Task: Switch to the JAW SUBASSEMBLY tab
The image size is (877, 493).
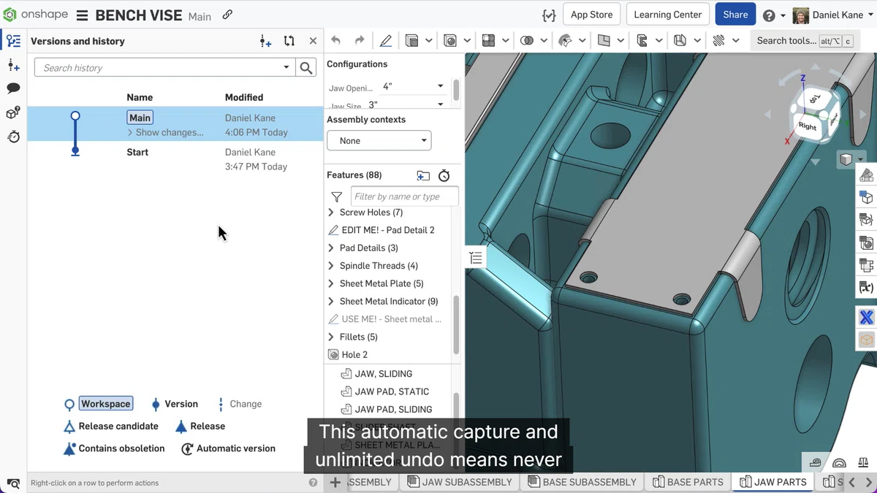Action: coord(460,482)
